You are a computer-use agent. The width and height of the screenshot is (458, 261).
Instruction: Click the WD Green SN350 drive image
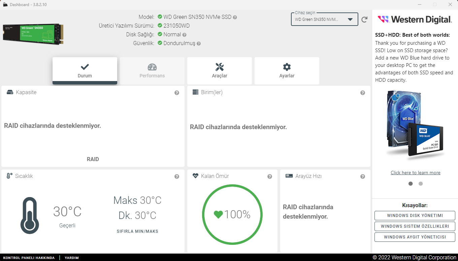tap(33, 34)
